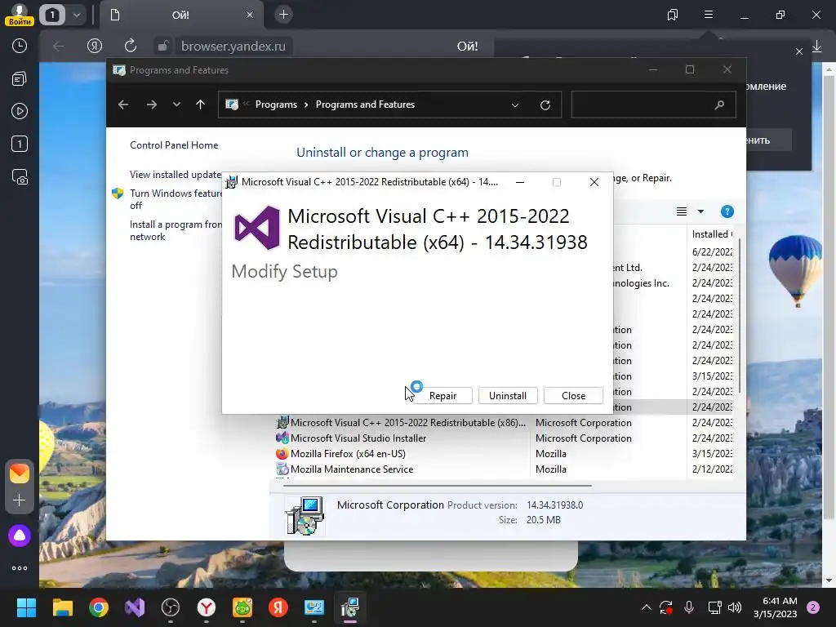Expand the view options dropdown arrow

click(700, 211)
